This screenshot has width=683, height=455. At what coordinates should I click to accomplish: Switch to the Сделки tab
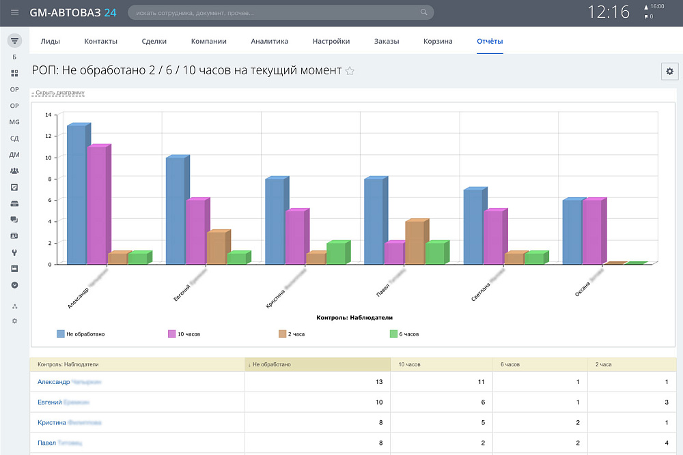pyautogui.click(x=154, y=42)
